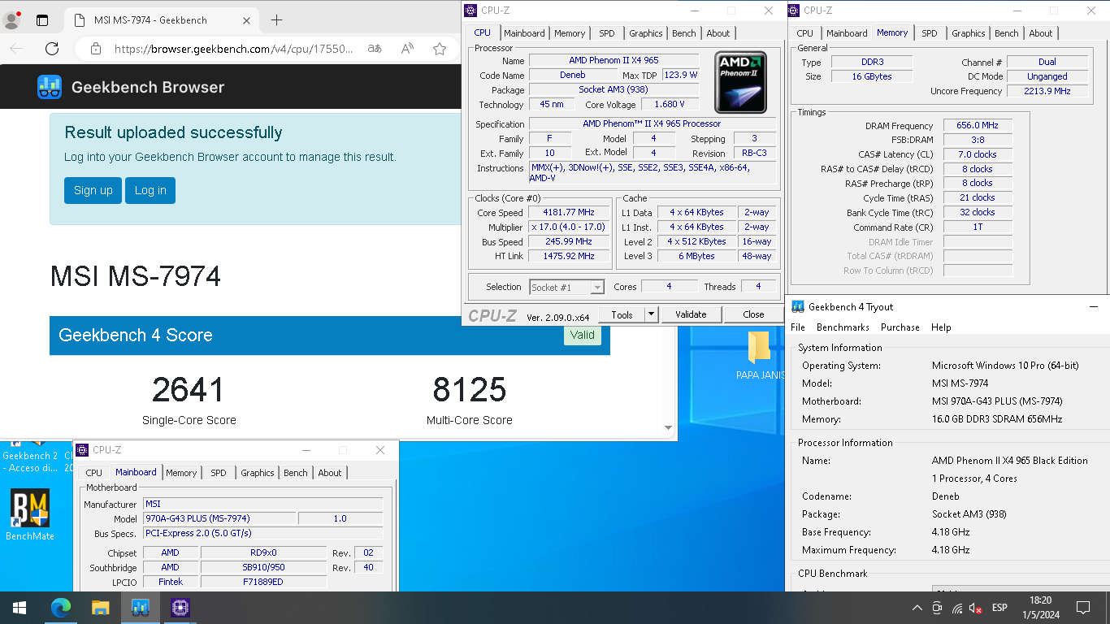This screenshot has width=1110, height=624.
Task: Click the DRAM Frequency value 656.0 MHz
Action: pos(977,126)
